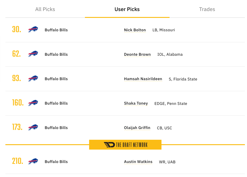Click The Draft Network logo banner

(x=125, y=145)
